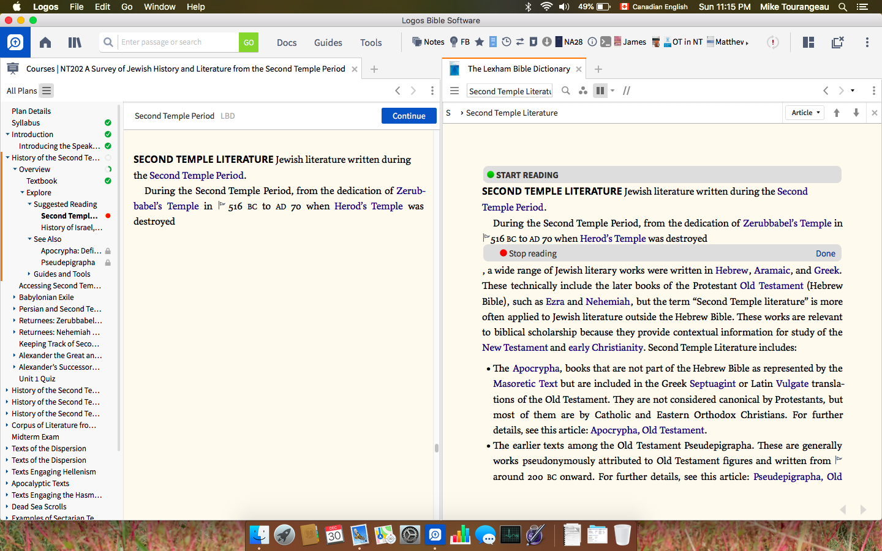Click the GO search button

pyautogui.click(x=249, y=42)
